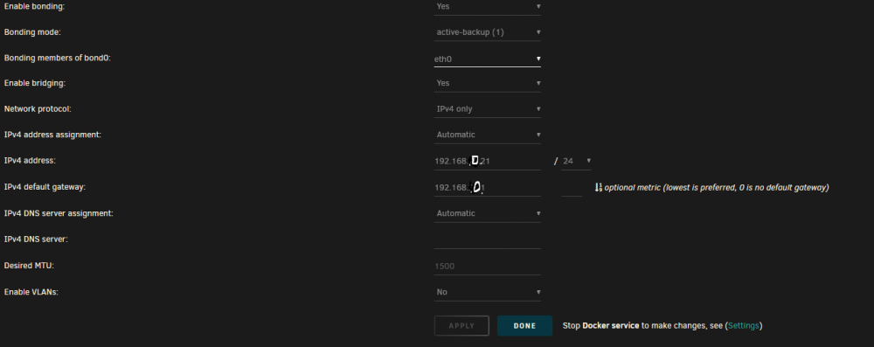Click the 'Bonding mode:' label
Viewport: 874px width, 347px height.
(32, 32)
